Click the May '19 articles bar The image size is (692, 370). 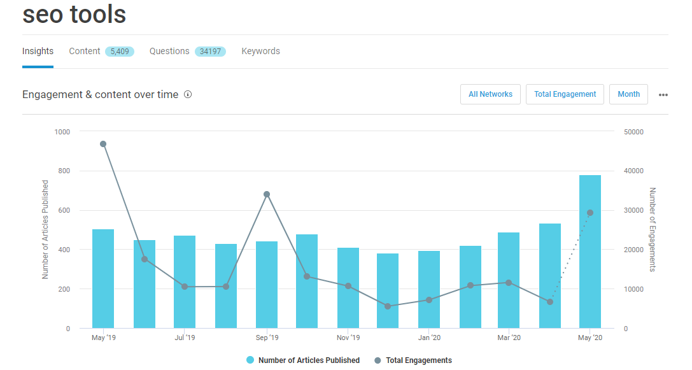[103, 280]
